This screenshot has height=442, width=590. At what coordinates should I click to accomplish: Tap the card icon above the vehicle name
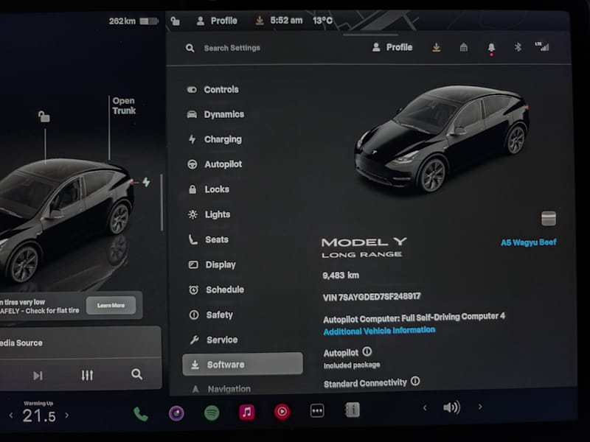click(549, 218)
